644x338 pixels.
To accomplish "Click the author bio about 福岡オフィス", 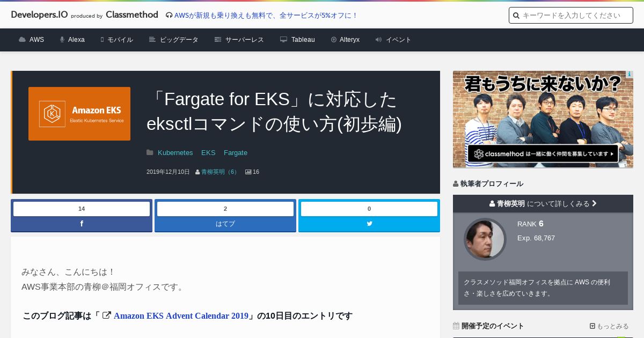I will pyautogui.click(x=543, y=288).
